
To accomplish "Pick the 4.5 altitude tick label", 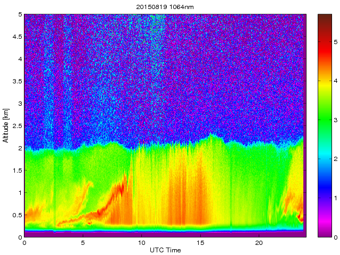I will [x=16, y=37].
